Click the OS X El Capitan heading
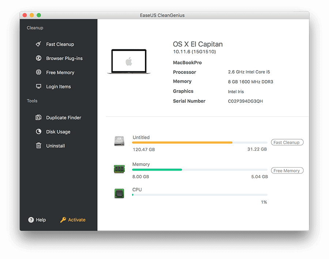The width and height of the screenshot is (329, 259). pos(198,44)
